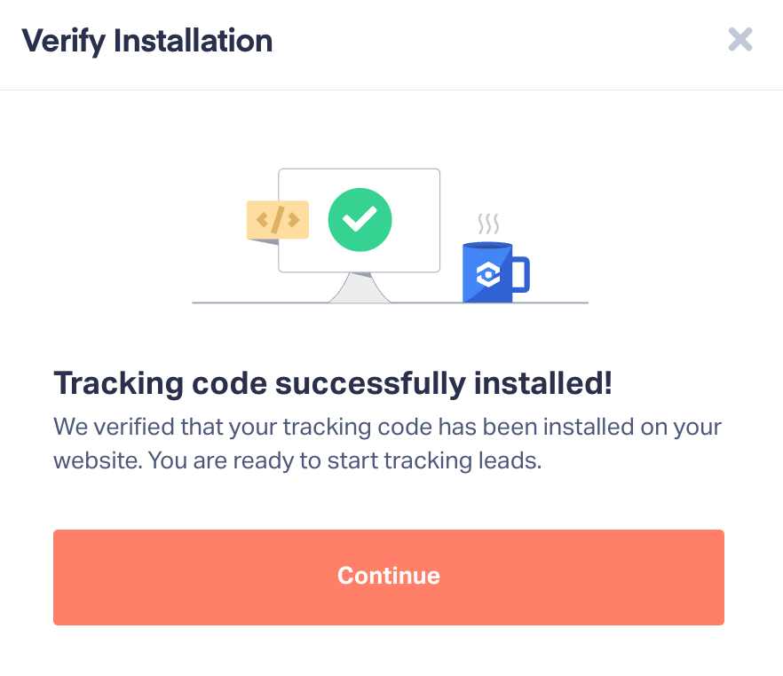Click the yellow code tag icon
Screen dimensions: 783x676
coord(277,219)
